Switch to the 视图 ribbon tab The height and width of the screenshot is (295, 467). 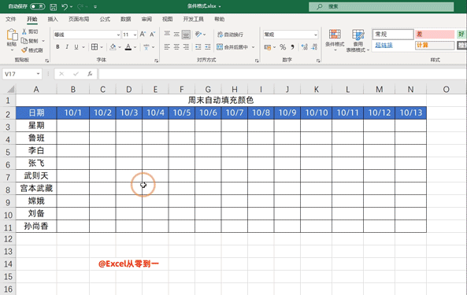(x=168, y=19)
